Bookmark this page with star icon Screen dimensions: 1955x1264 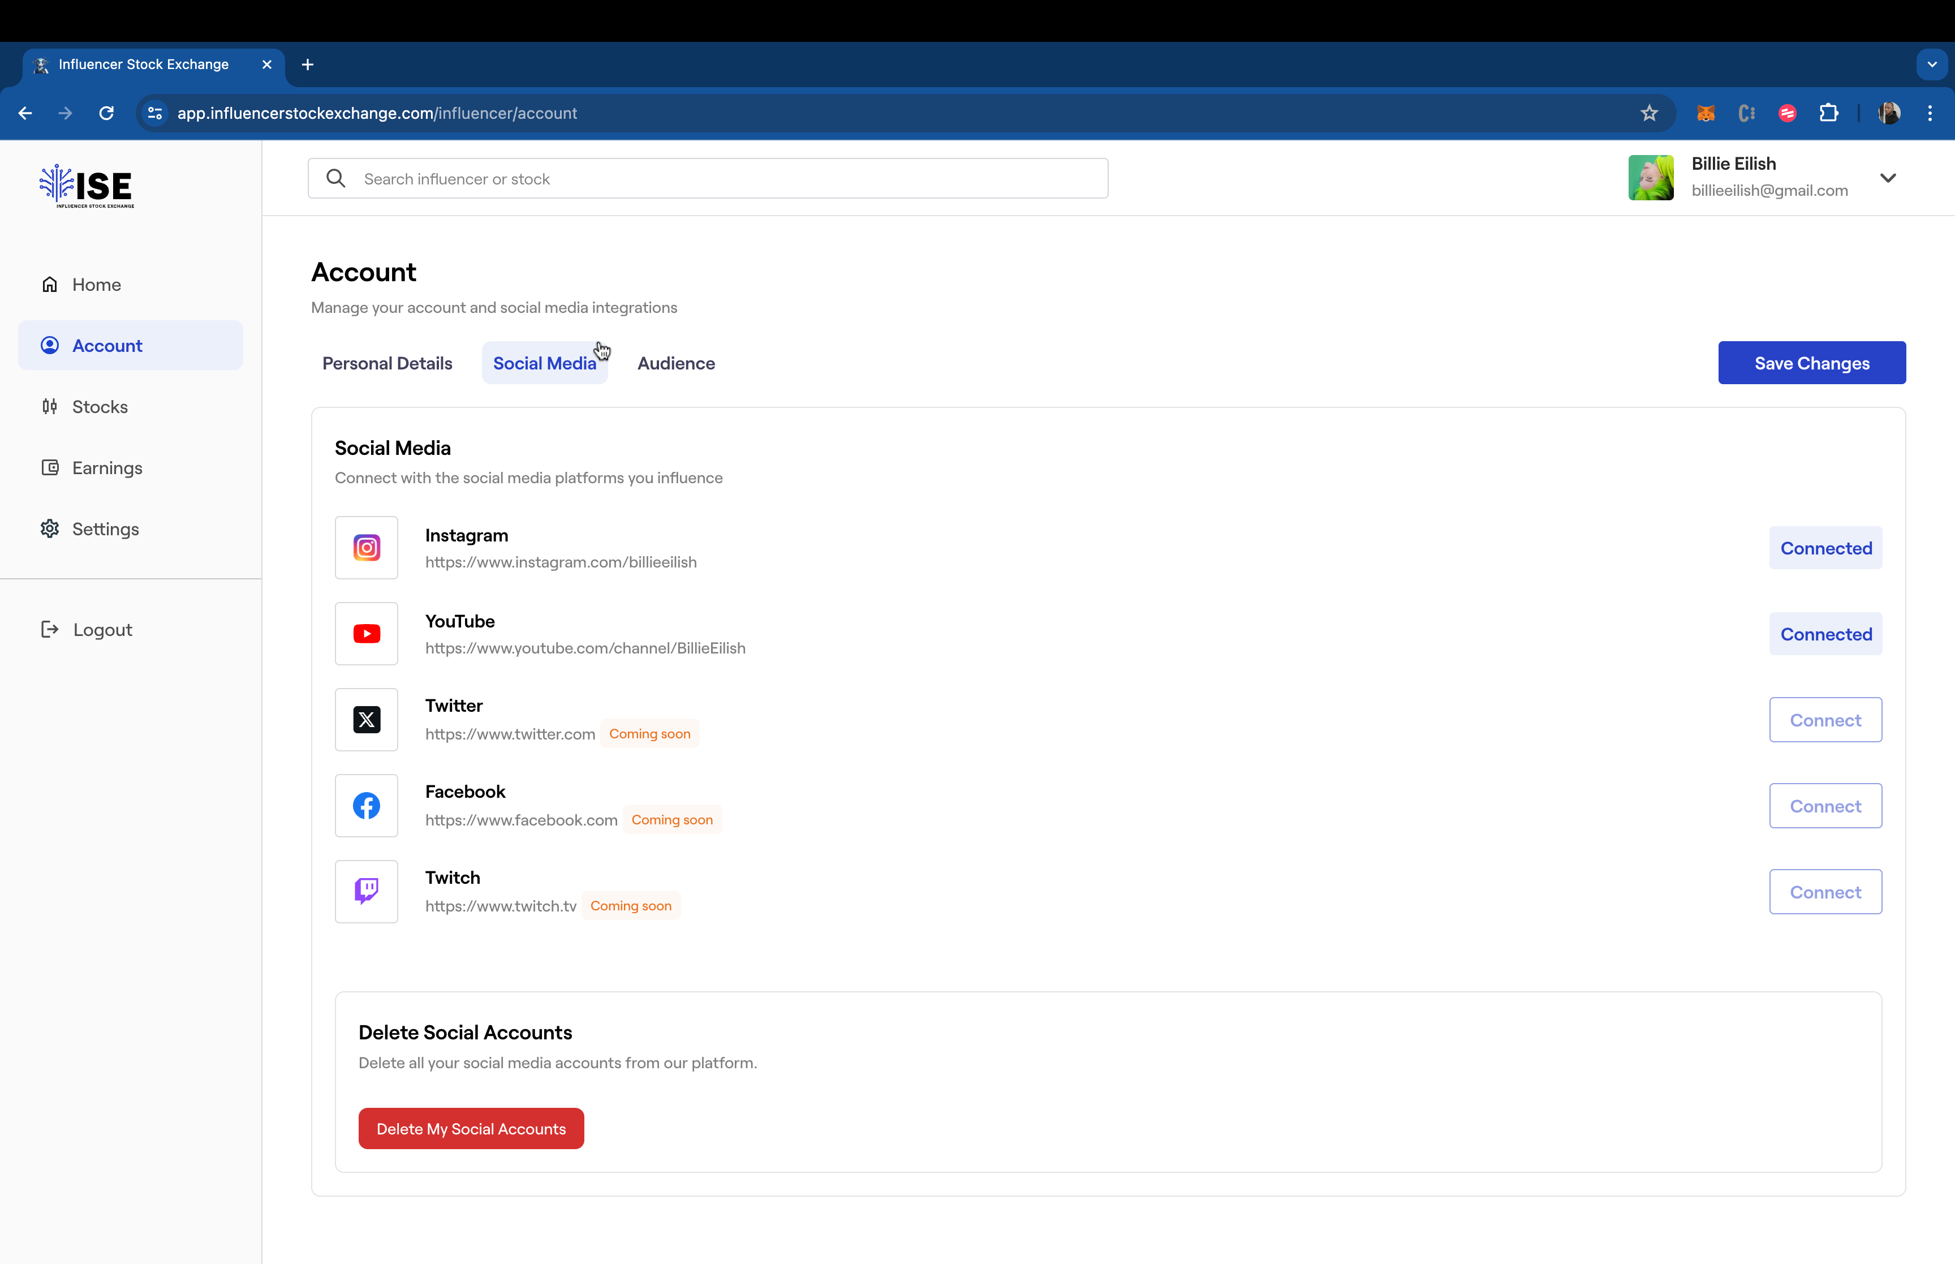(1650, 113)
